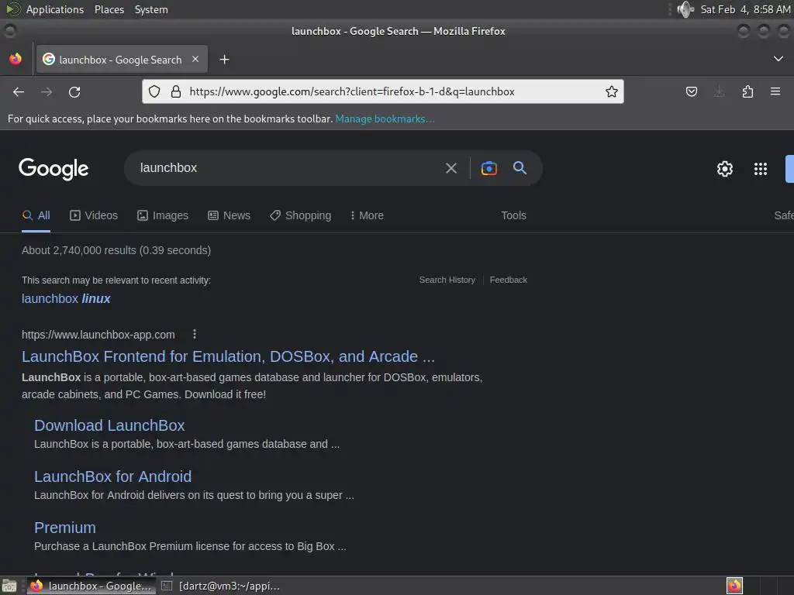Click the www.launchbox-app.com URL text
This screenshot has width=794, height=595.
click(x=98, y=335)
